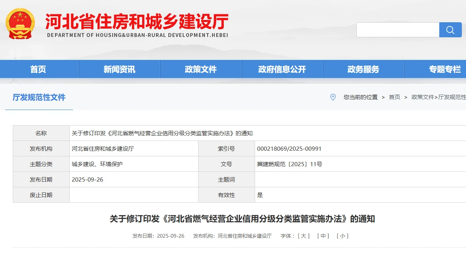The image size is (466, 266).
Task: Set font size to 中
Action: tap(323, 236)
